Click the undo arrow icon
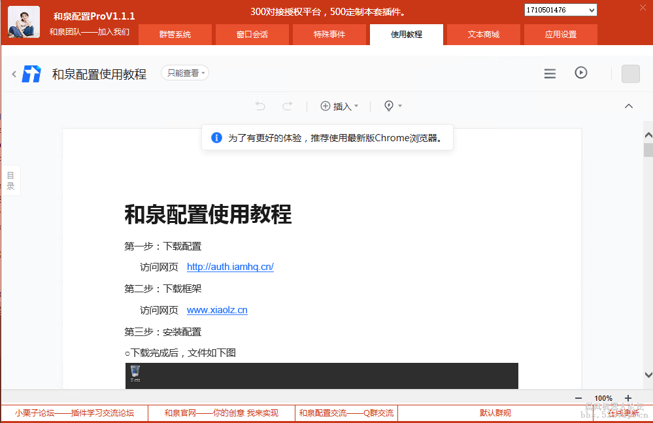 pos(260,105)
